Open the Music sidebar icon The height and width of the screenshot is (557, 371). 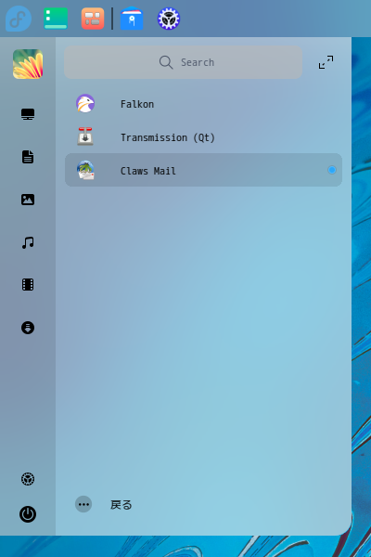pyautogui.click(x=28, y=242)
